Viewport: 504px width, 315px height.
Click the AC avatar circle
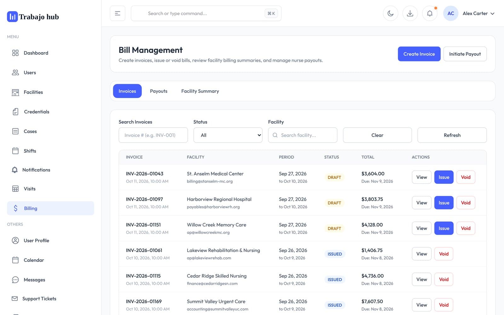point(450,13)
